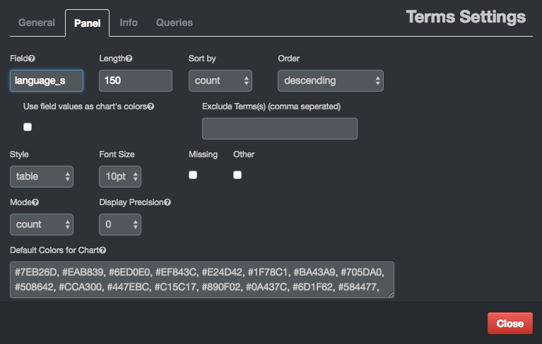This screenshot has height=344, width=542.
Task: Click help icon beside Default Colors for Chart
Action: (102, 250)
